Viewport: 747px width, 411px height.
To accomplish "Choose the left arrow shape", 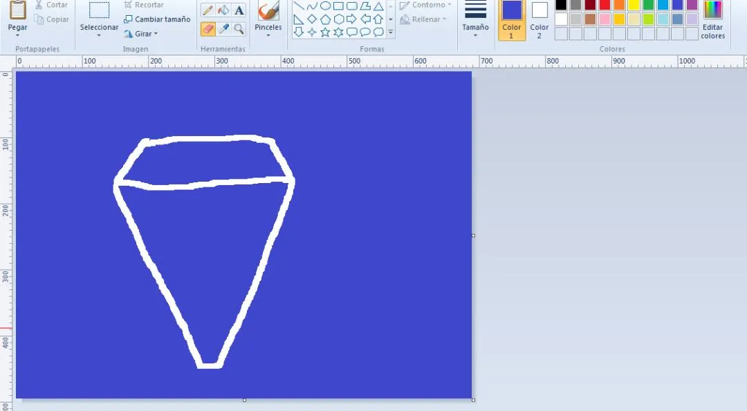I will click(365, 19).
